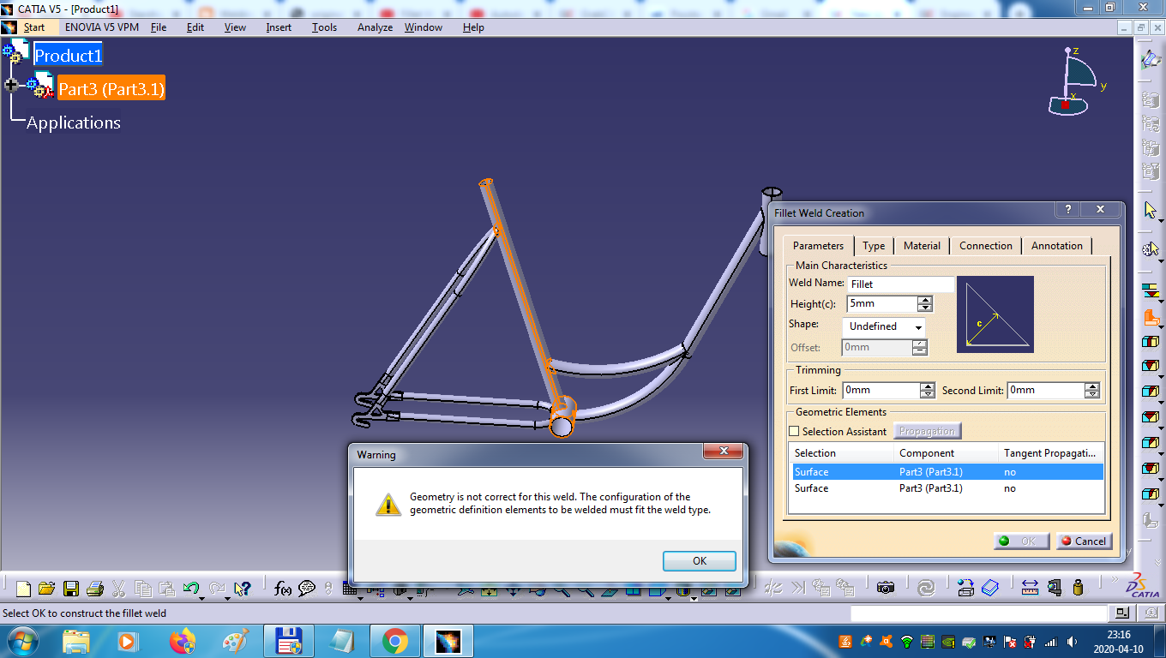Click OK in the Warning dialog
Screen dimensions: 1166x658
point(699,560)
